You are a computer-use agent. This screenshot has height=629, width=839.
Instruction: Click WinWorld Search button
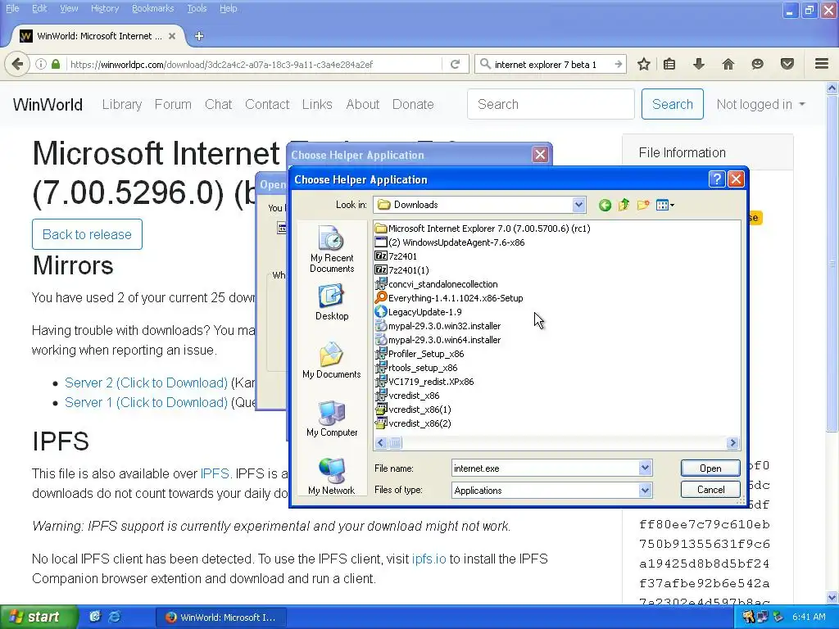[x=672, y=104]
